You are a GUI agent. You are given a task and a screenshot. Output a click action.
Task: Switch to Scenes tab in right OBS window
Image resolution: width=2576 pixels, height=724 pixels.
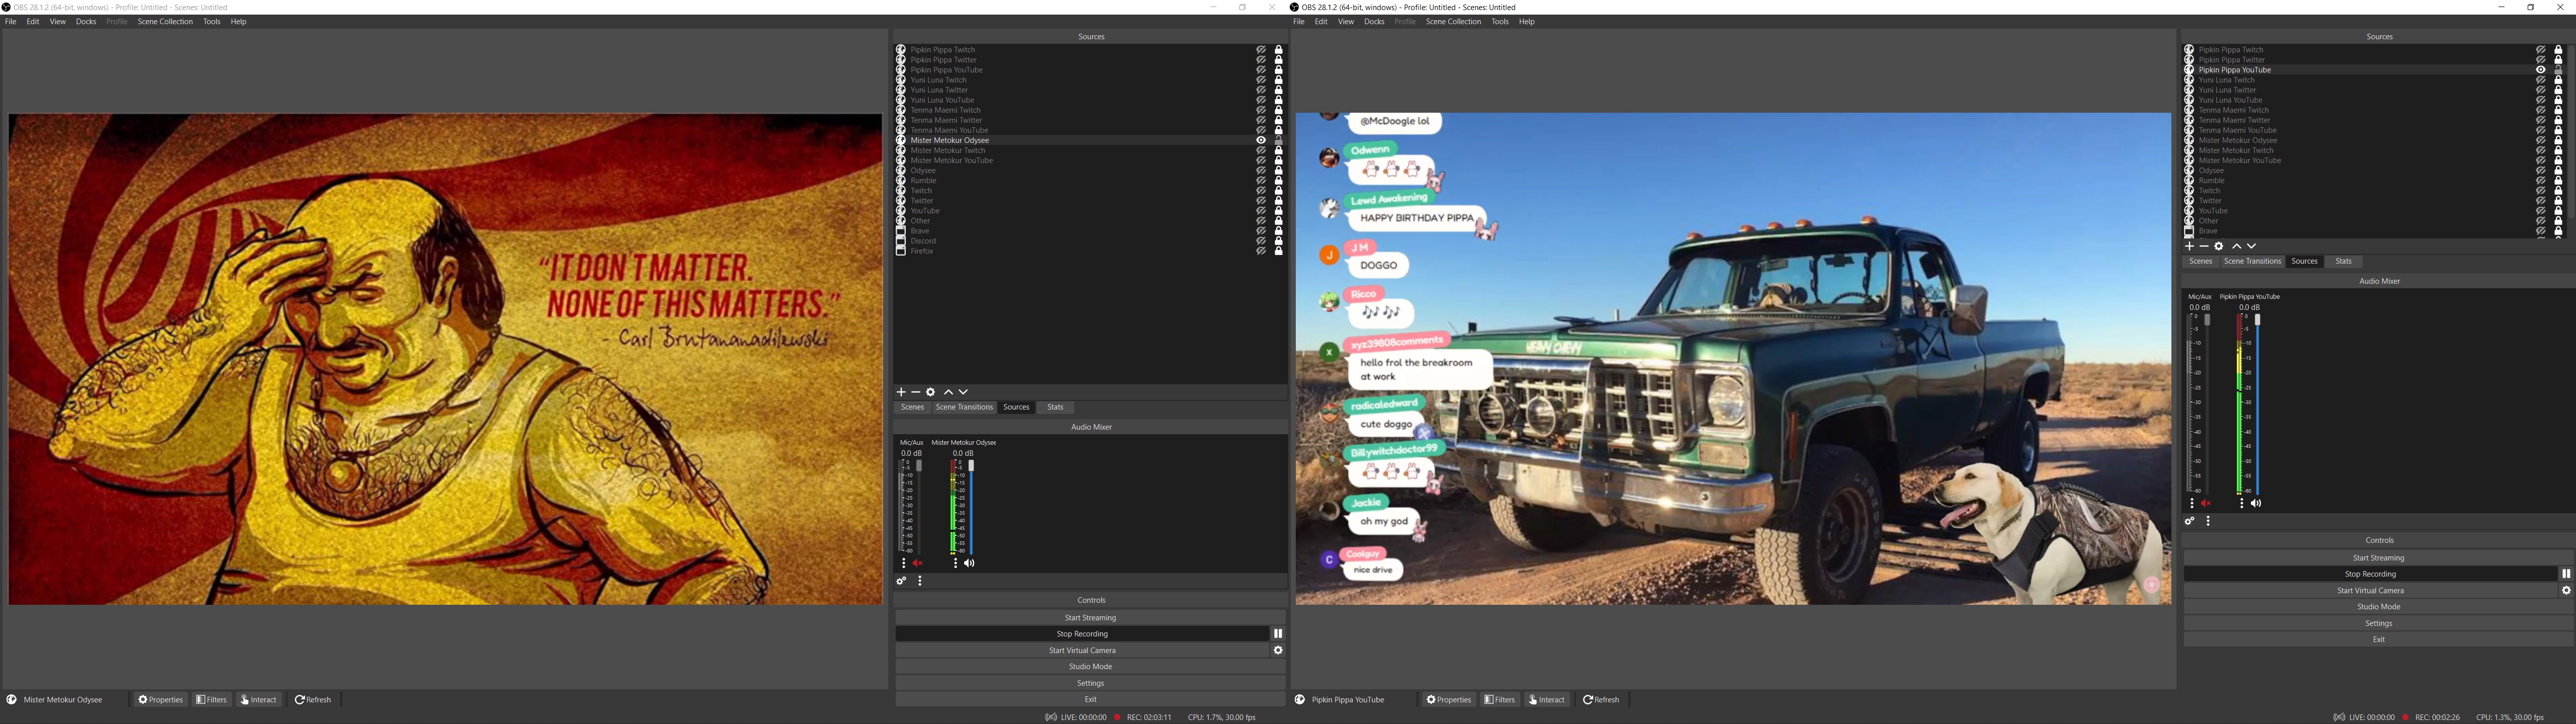[2200, 262]
